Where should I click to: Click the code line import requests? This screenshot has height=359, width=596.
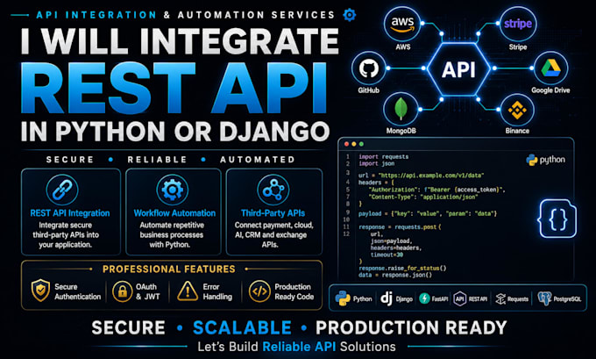click(384, 157)
